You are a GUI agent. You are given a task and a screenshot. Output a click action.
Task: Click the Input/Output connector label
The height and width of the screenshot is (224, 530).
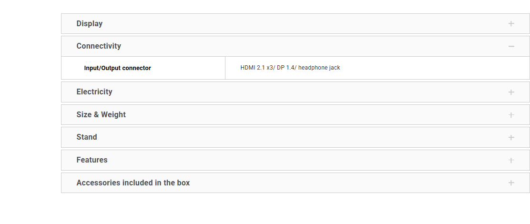(117, 68)
